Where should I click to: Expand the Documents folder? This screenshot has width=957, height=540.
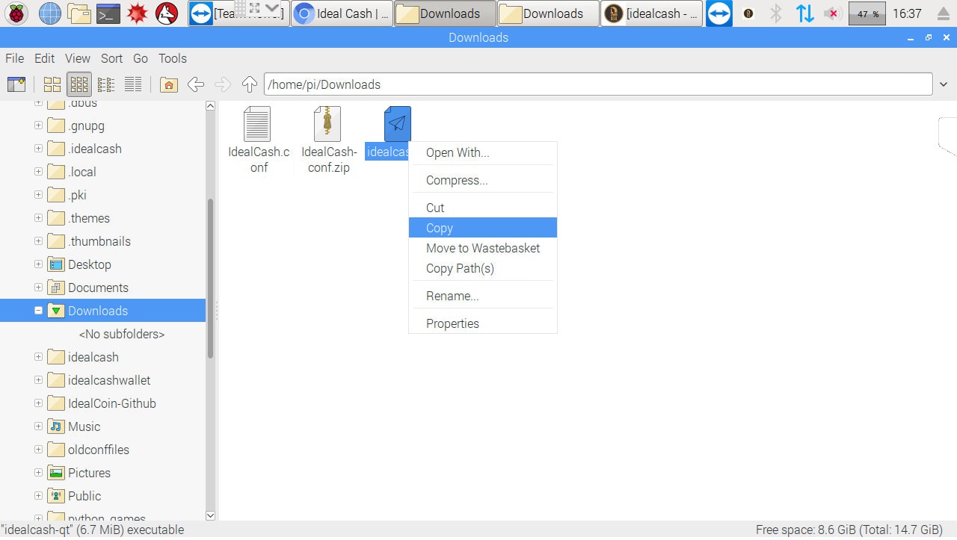[38, 288]
